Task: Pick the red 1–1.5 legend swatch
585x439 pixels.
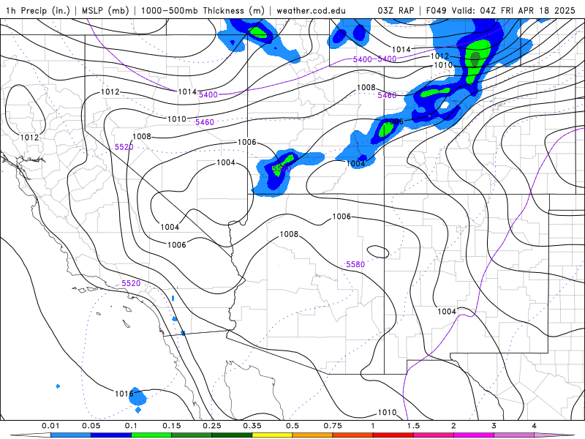Action: 393,435
